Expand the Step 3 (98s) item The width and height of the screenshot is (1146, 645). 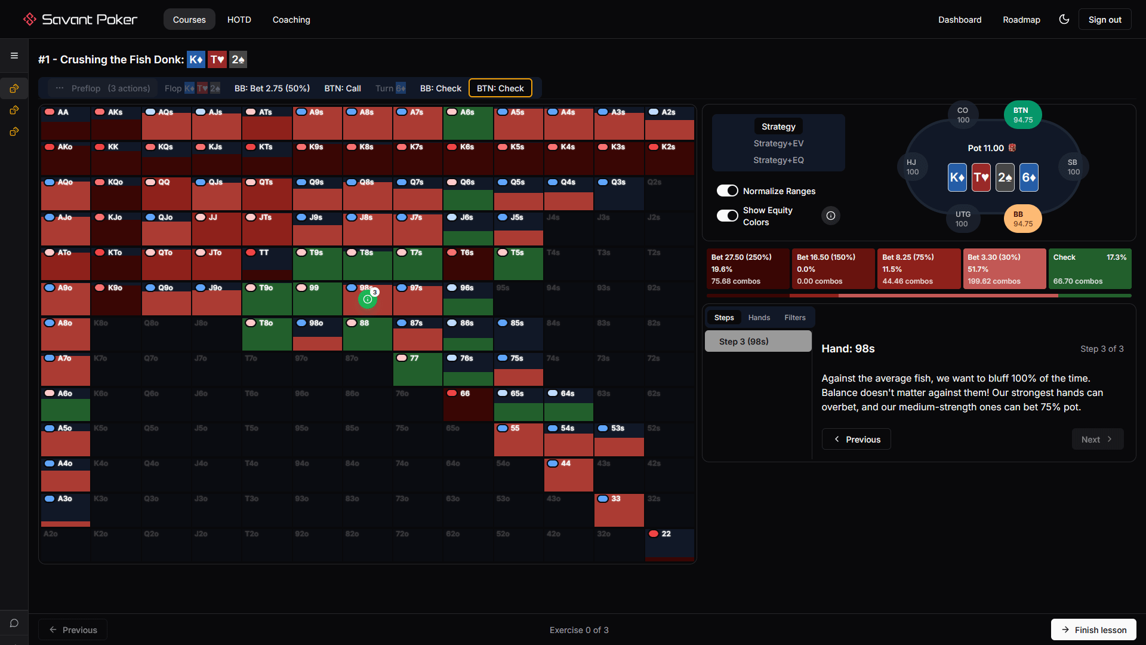(758, 341)
